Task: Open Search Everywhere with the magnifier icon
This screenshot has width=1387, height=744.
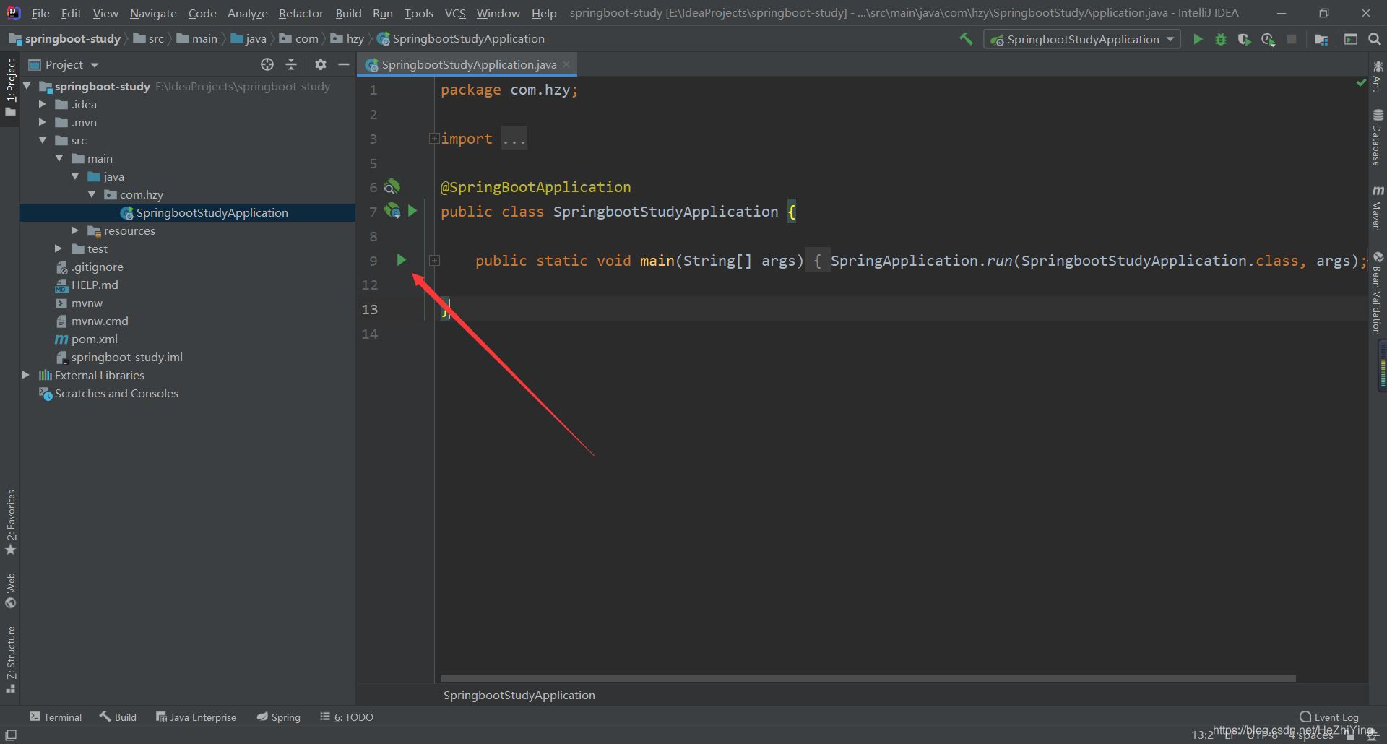Action: pos(1375,39)
